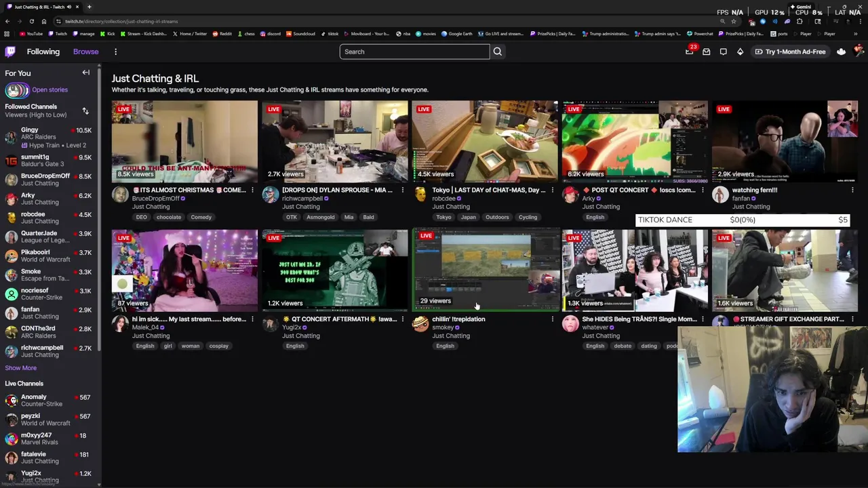Open smokey channel avatar on card
Screen dimensions: 868x488
420,324
